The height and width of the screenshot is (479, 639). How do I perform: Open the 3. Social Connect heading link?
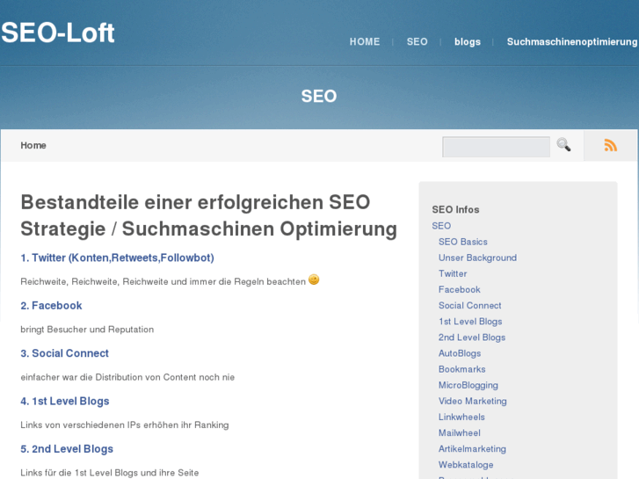65,353
